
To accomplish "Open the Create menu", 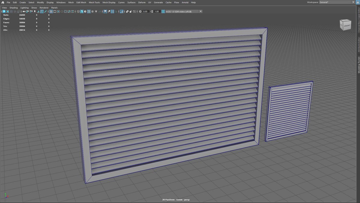I will (23, 2).
